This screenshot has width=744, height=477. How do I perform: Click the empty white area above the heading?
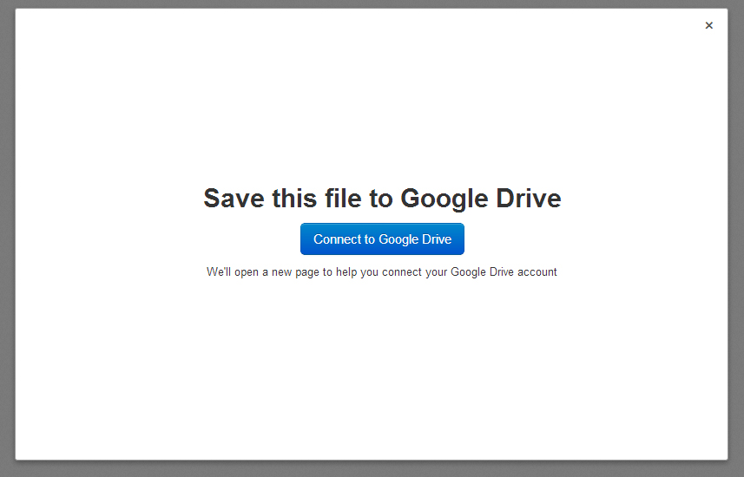(372, 95)
